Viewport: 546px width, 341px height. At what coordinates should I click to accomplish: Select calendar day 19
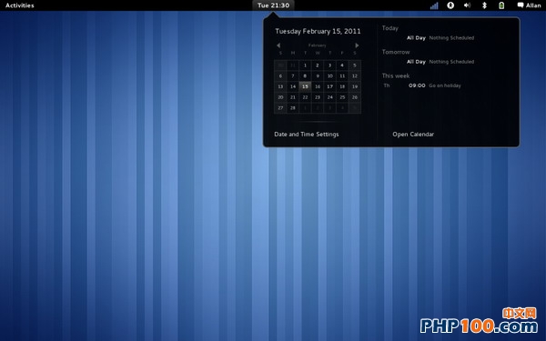click(355, 86)
